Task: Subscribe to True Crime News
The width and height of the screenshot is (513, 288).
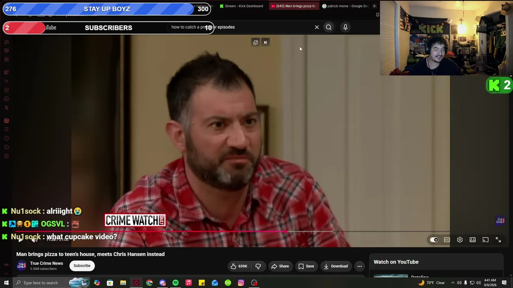Action: point(82,266)
